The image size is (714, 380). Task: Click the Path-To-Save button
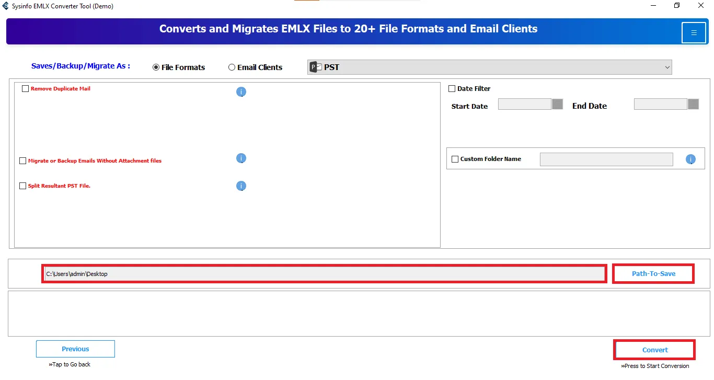(x=653, y=274)
